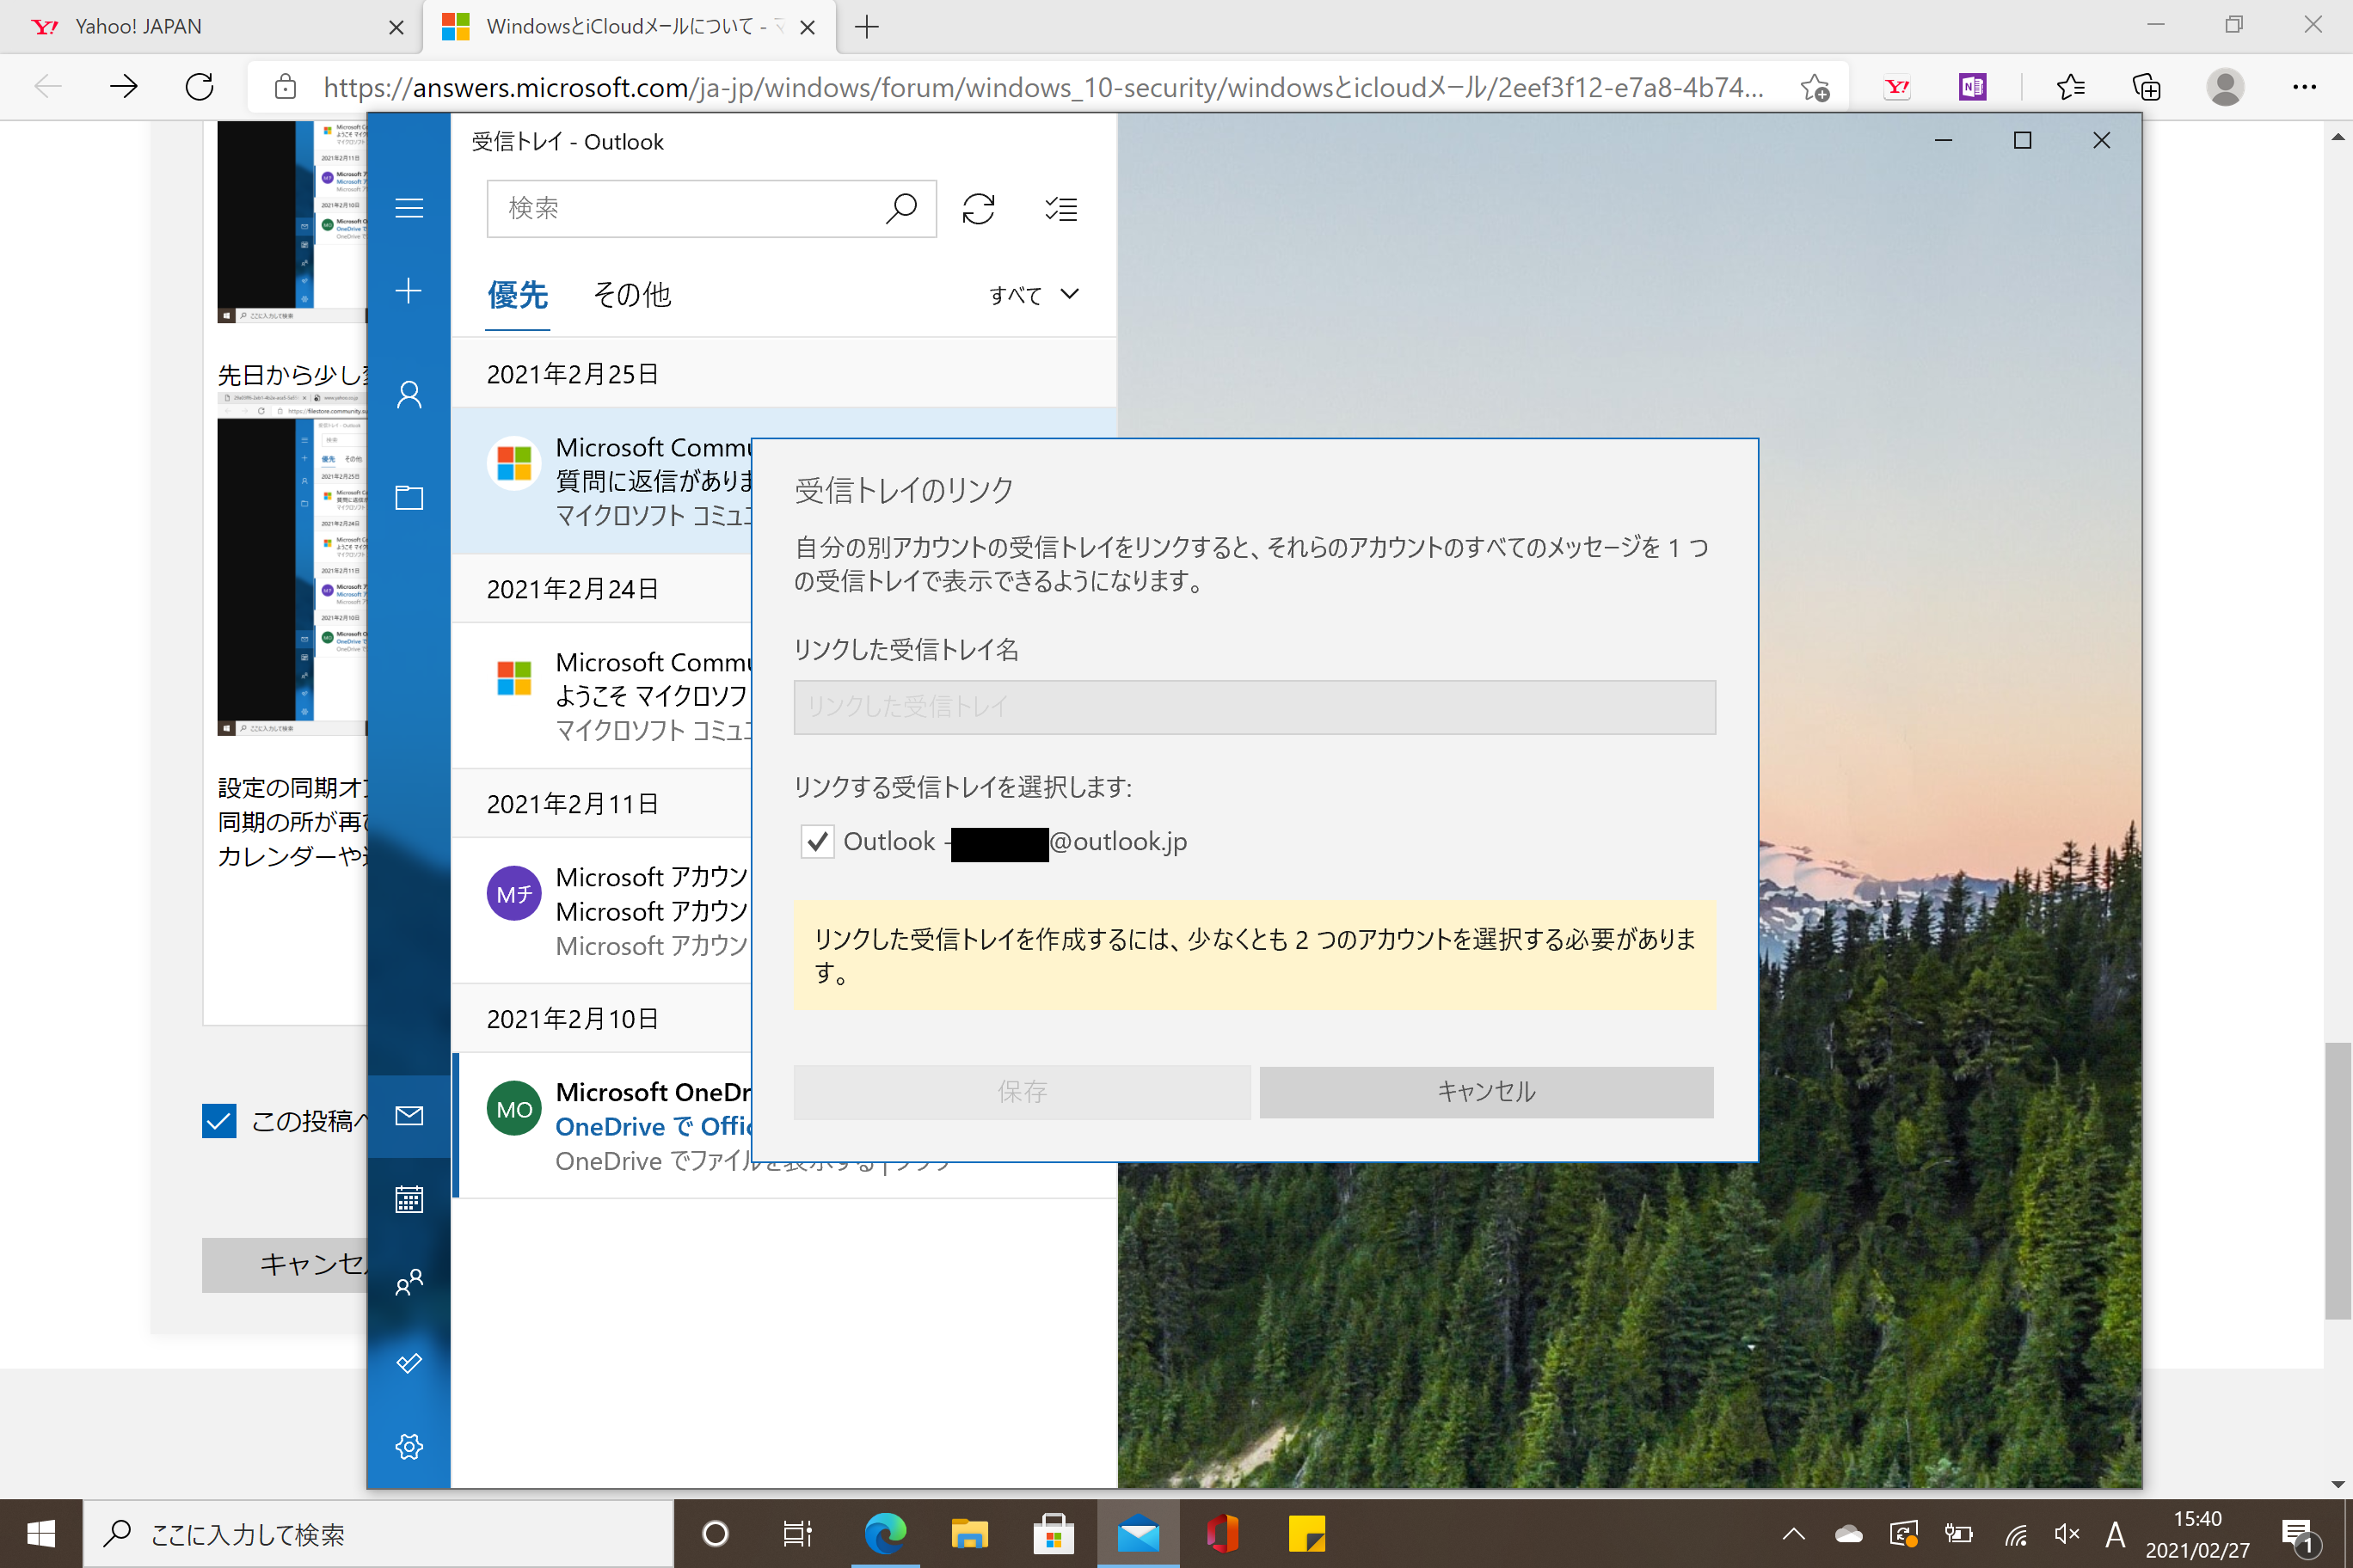The width and height of the screenshot is (2353, 1568).
Task: Click the 保存 button in dialog
Action: (1022, 1091)
